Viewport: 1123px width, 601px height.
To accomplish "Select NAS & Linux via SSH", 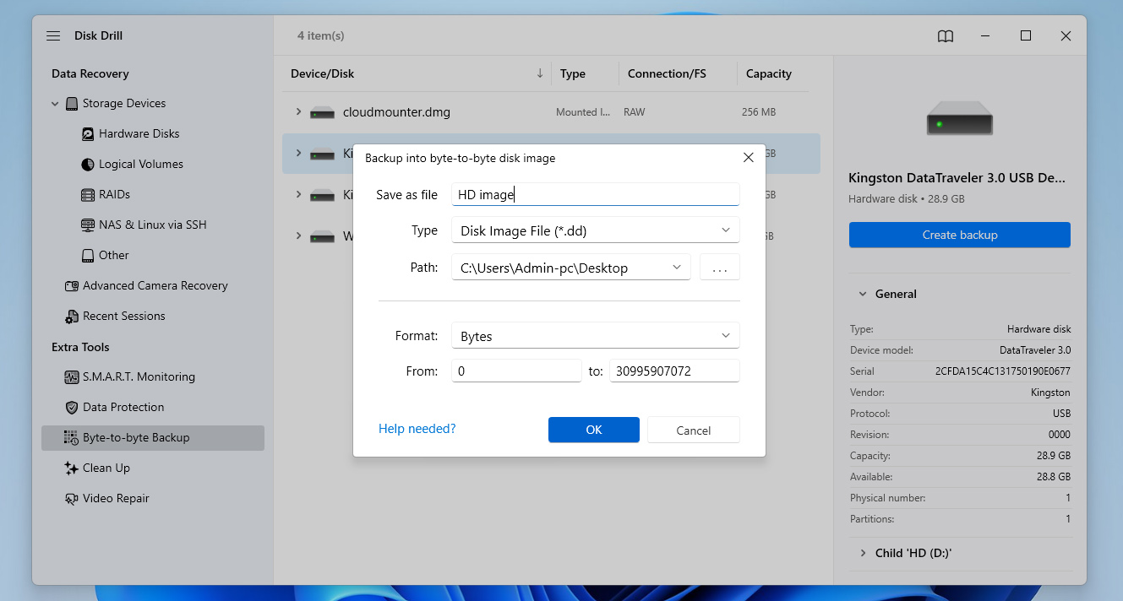I will coord(153,225).
